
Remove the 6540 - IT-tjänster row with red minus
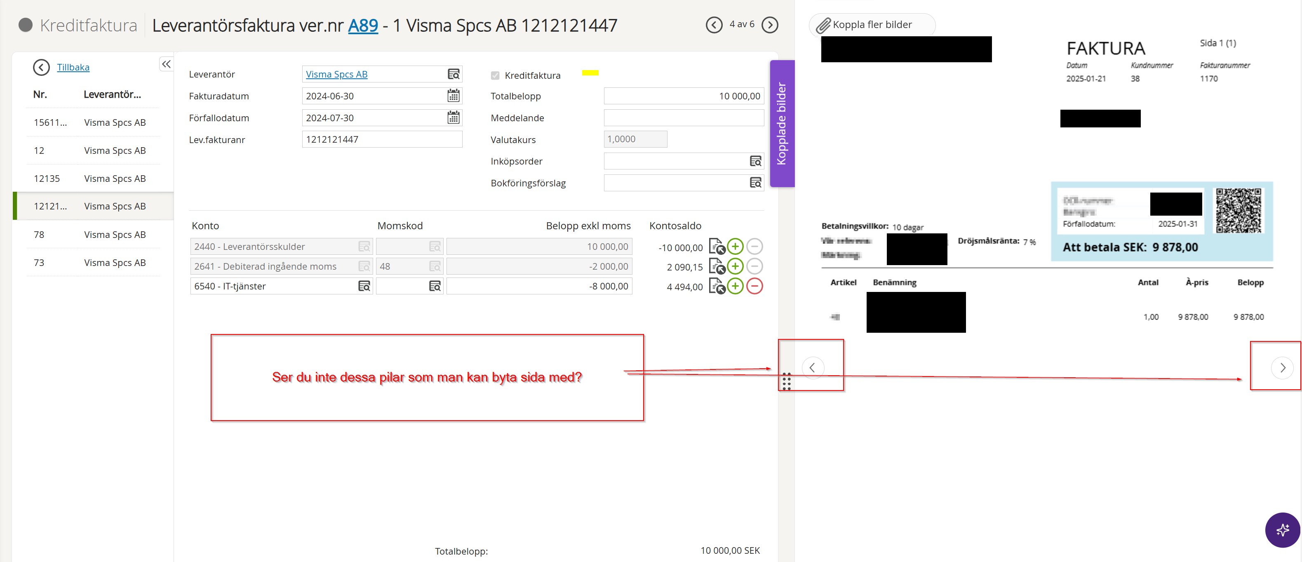[754, 286]
